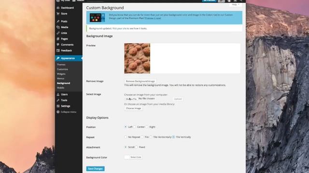Open Themes submenu item
Viewport: 309px width, 173px height.
[61, 64]
